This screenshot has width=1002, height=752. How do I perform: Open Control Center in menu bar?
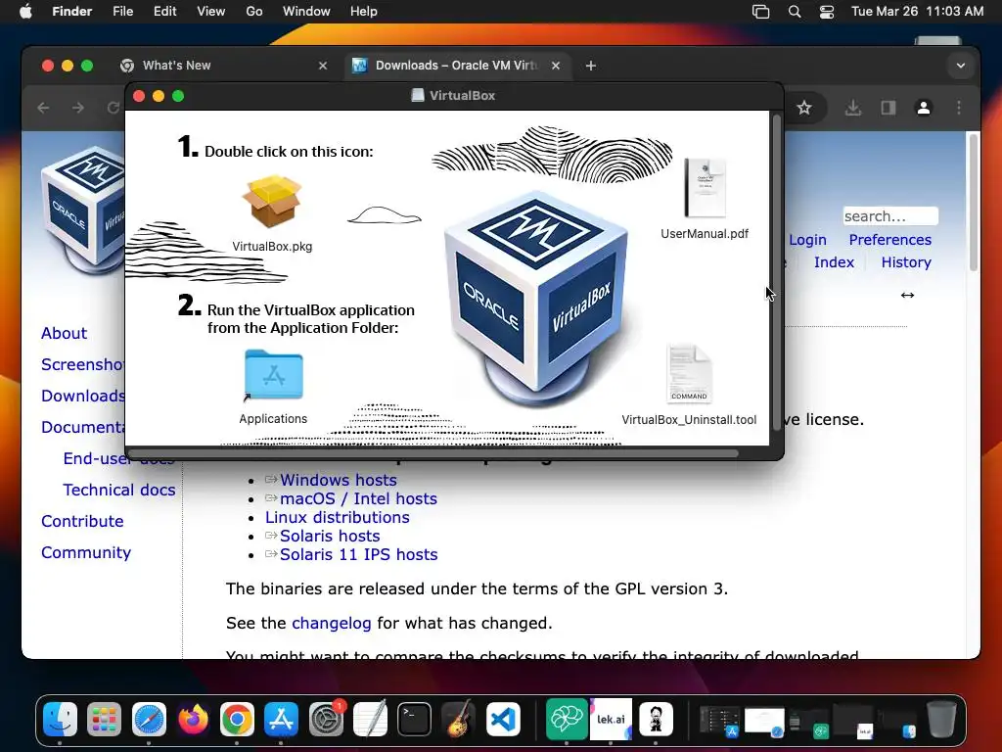pos(827,12)
